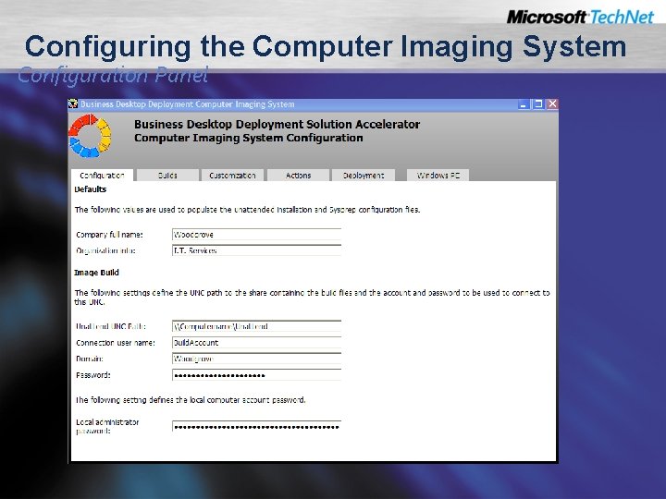
Task: Switch to the Builds tab
Action: pos(167,176)
